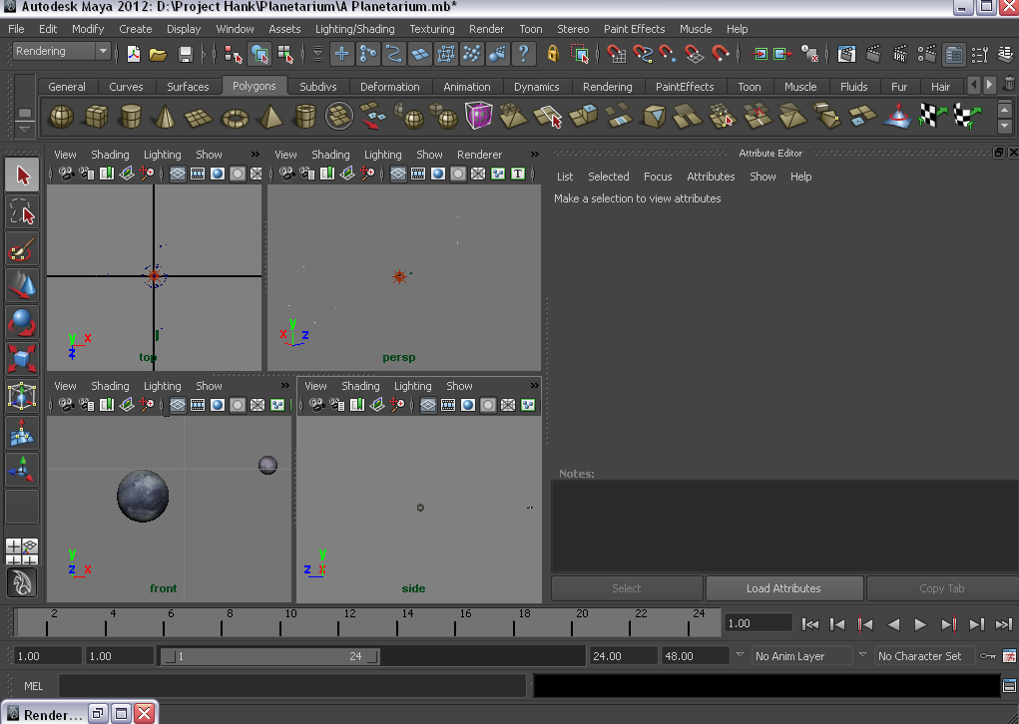Create a polygon torus from shelf
Image resolution: width=1019 pixels, height=724 pixels.
coord(235,119)
